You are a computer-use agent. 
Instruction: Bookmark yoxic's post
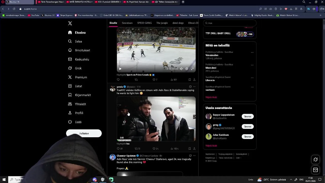[190, 149]
